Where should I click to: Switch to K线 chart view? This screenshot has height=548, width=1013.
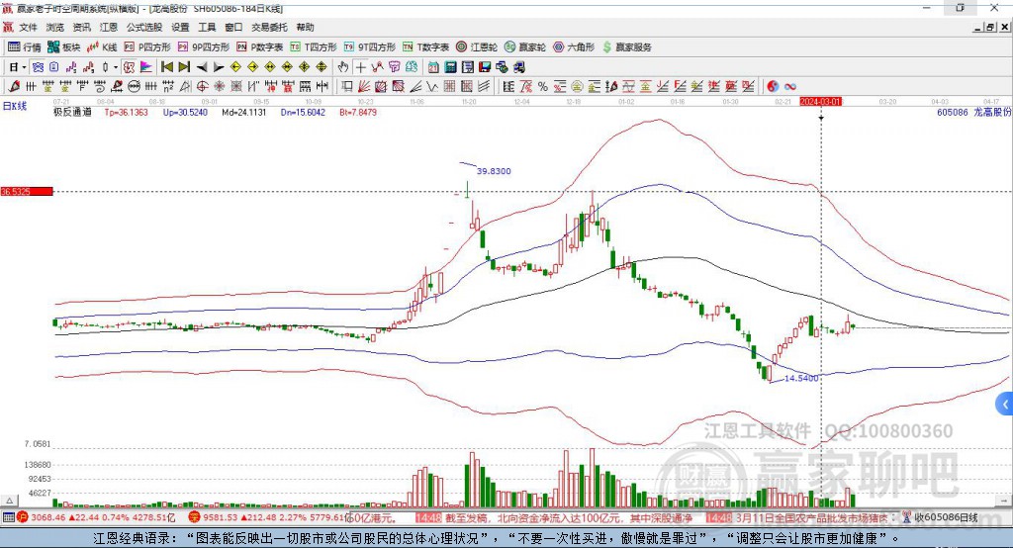(x=102, y=47)
